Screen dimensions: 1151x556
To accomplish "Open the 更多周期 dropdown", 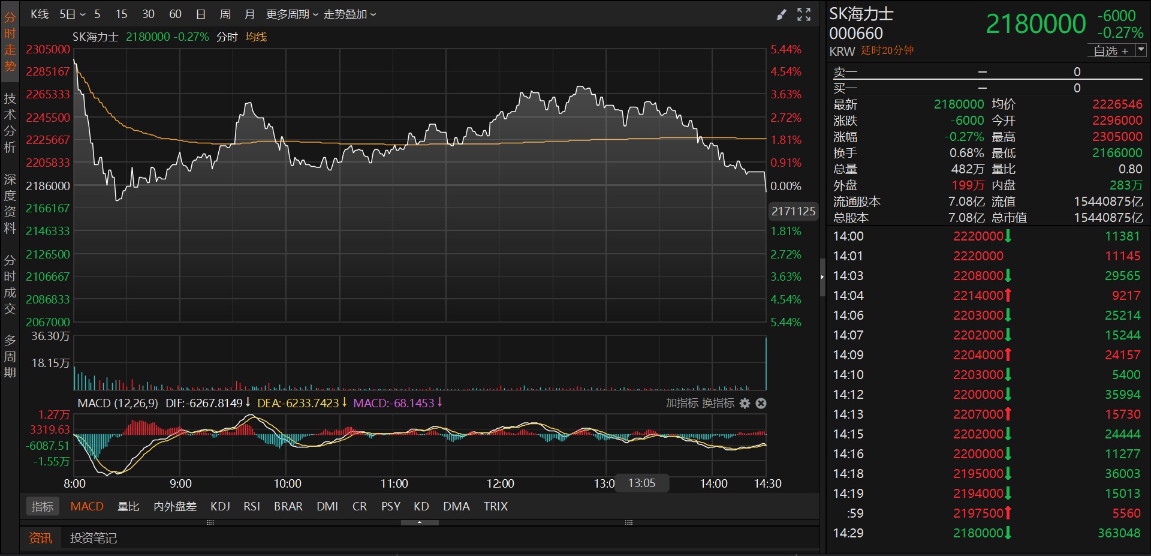I will [292, 14].
